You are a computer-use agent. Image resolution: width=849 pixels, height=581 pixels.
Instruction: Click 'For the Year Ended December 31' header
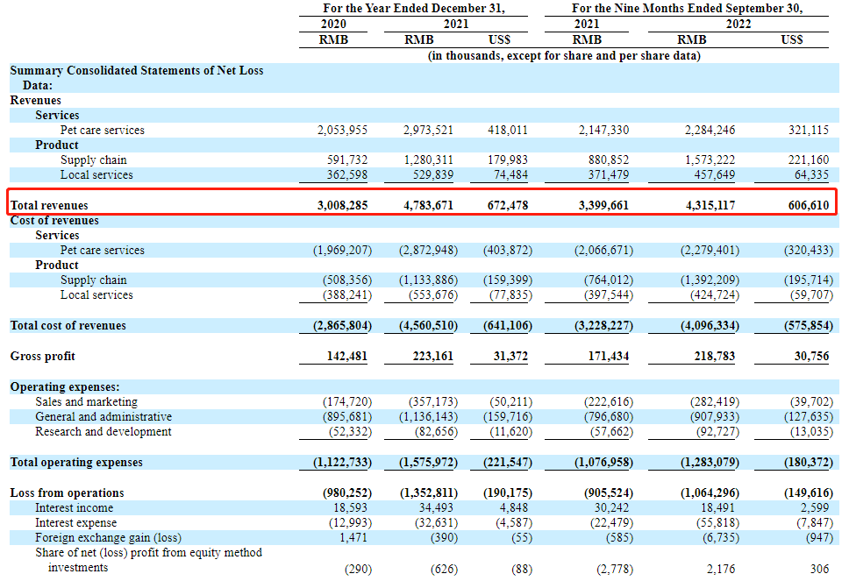(x=414, y=9)
